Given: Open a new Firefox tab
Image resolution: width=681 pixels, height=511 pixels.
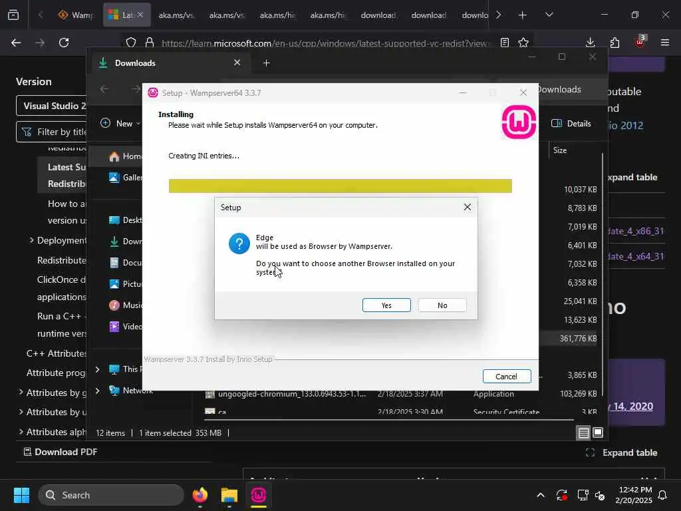Looking at the screenshot, I should 522,15.
